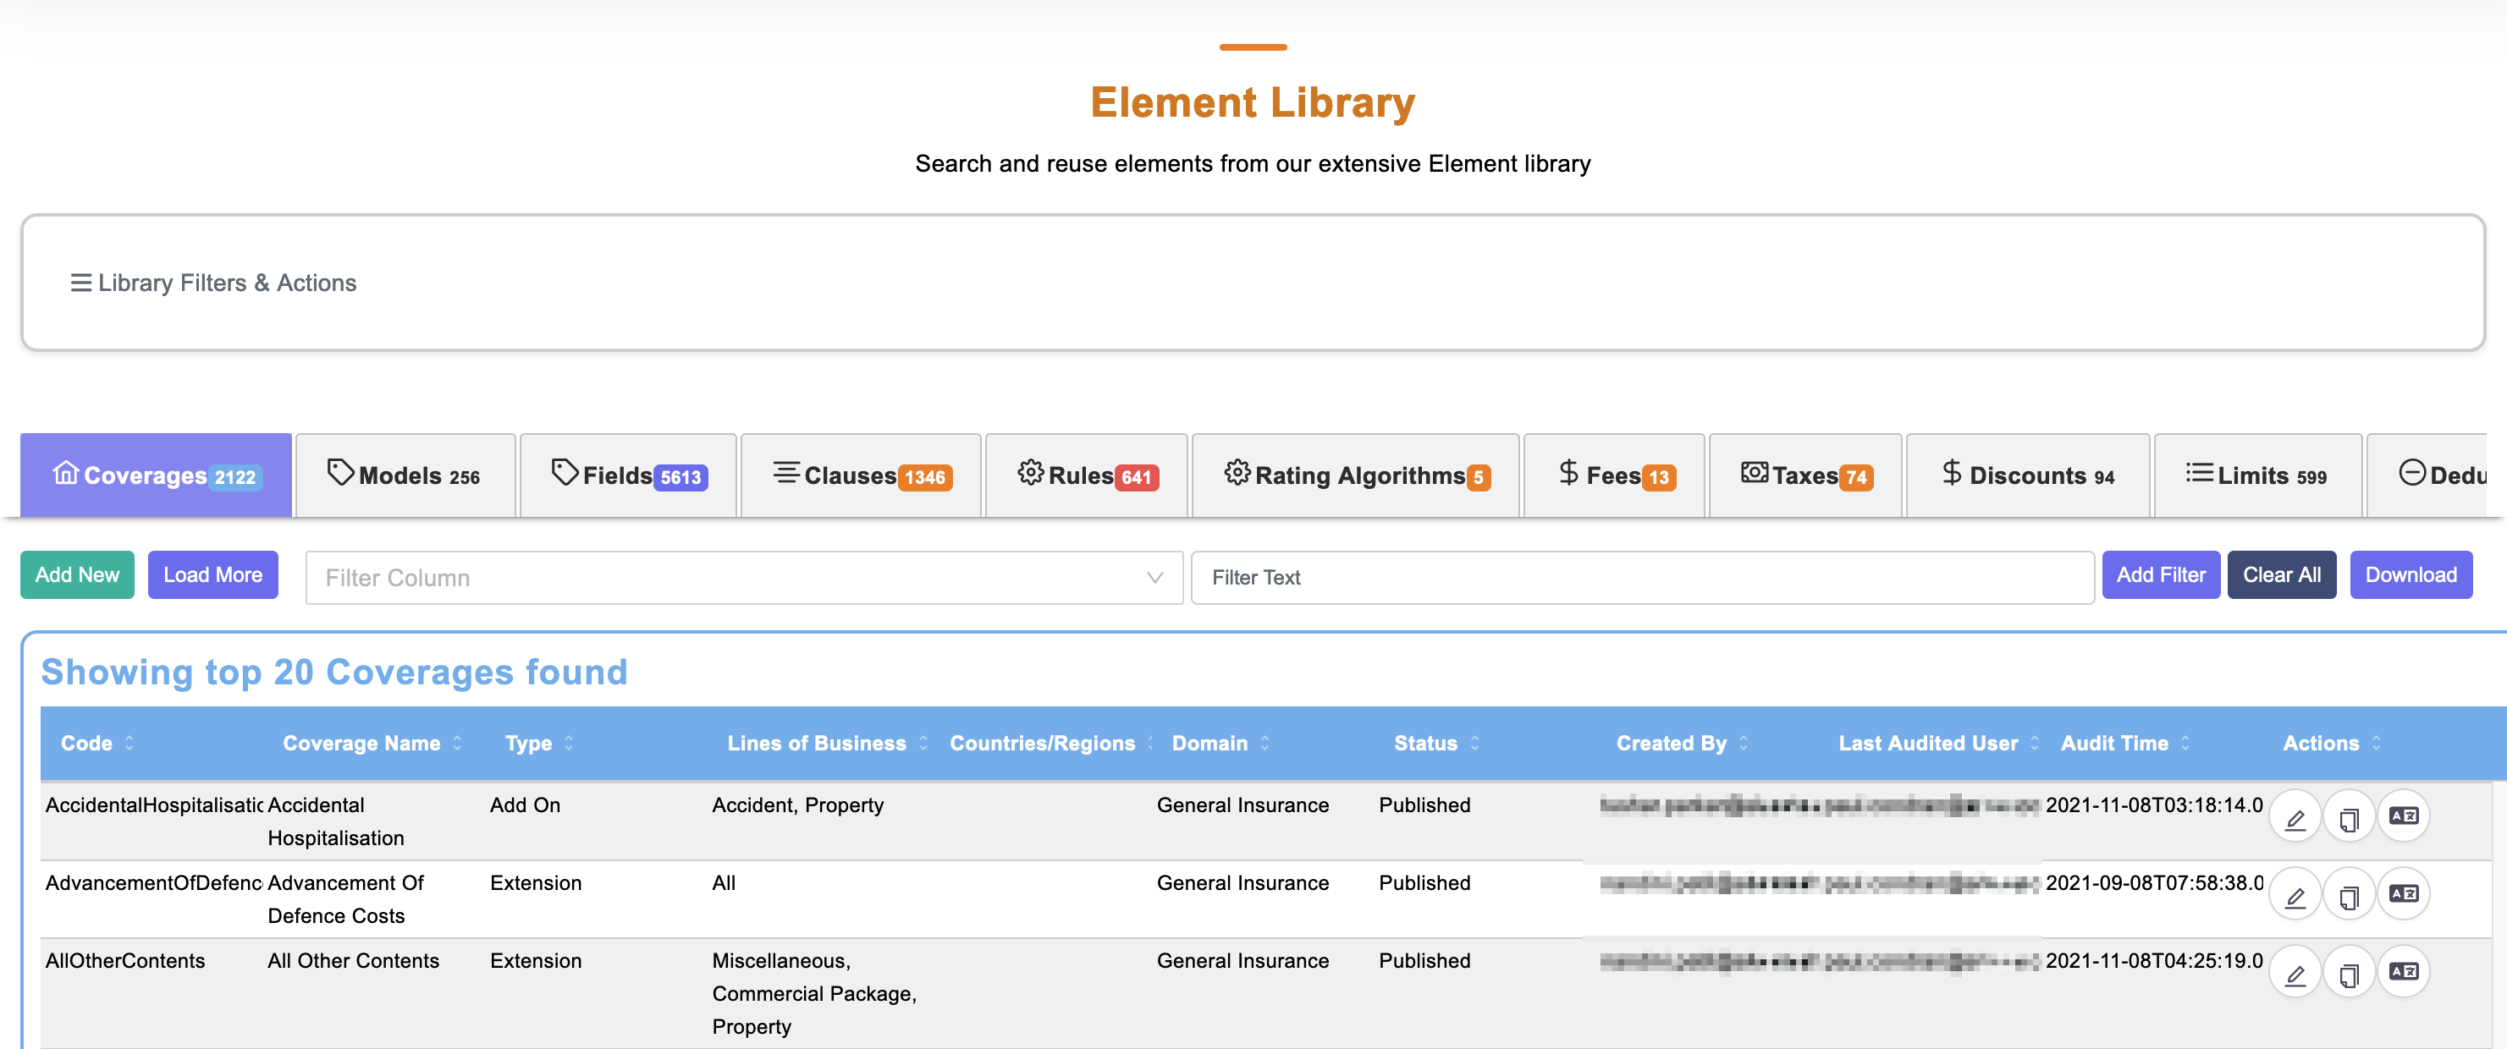Download the coverages list
The width and height of the screenshot is (2507, 1049).
point(2411,575)
